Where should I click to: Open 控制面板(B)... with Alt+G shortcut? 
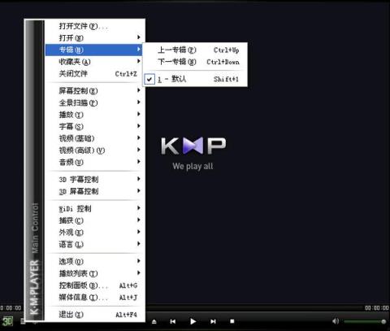[x=94, y=285]
